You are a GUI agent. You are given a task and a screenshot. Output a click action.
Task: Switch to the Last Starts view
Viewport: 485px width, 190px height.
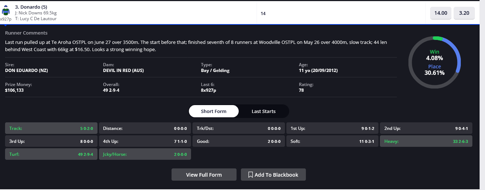(x=264, y=111)
